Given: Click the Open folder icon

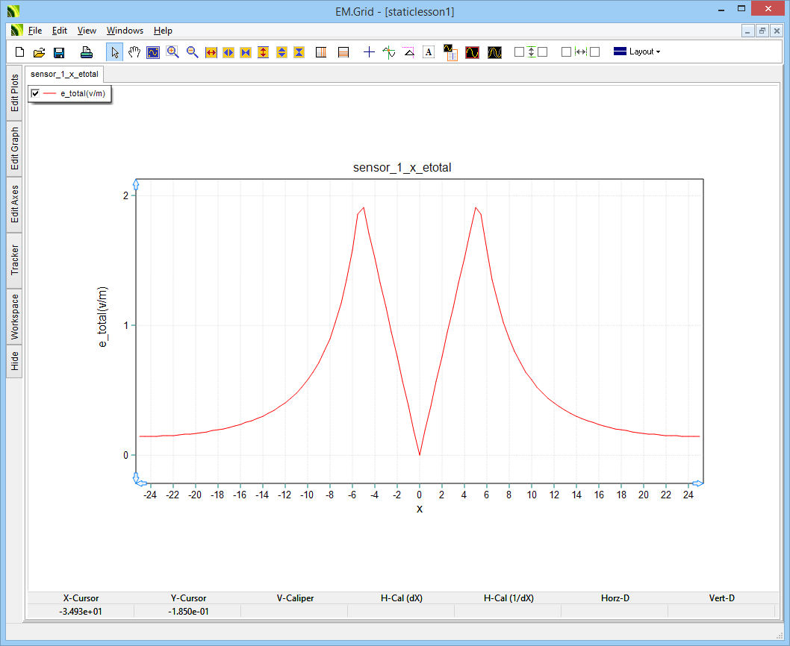Looking at the screenshot, I should [x=40, y=52].
